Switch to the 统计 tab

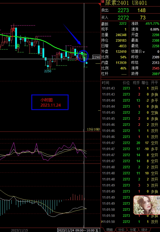click(x=144, y=230)
